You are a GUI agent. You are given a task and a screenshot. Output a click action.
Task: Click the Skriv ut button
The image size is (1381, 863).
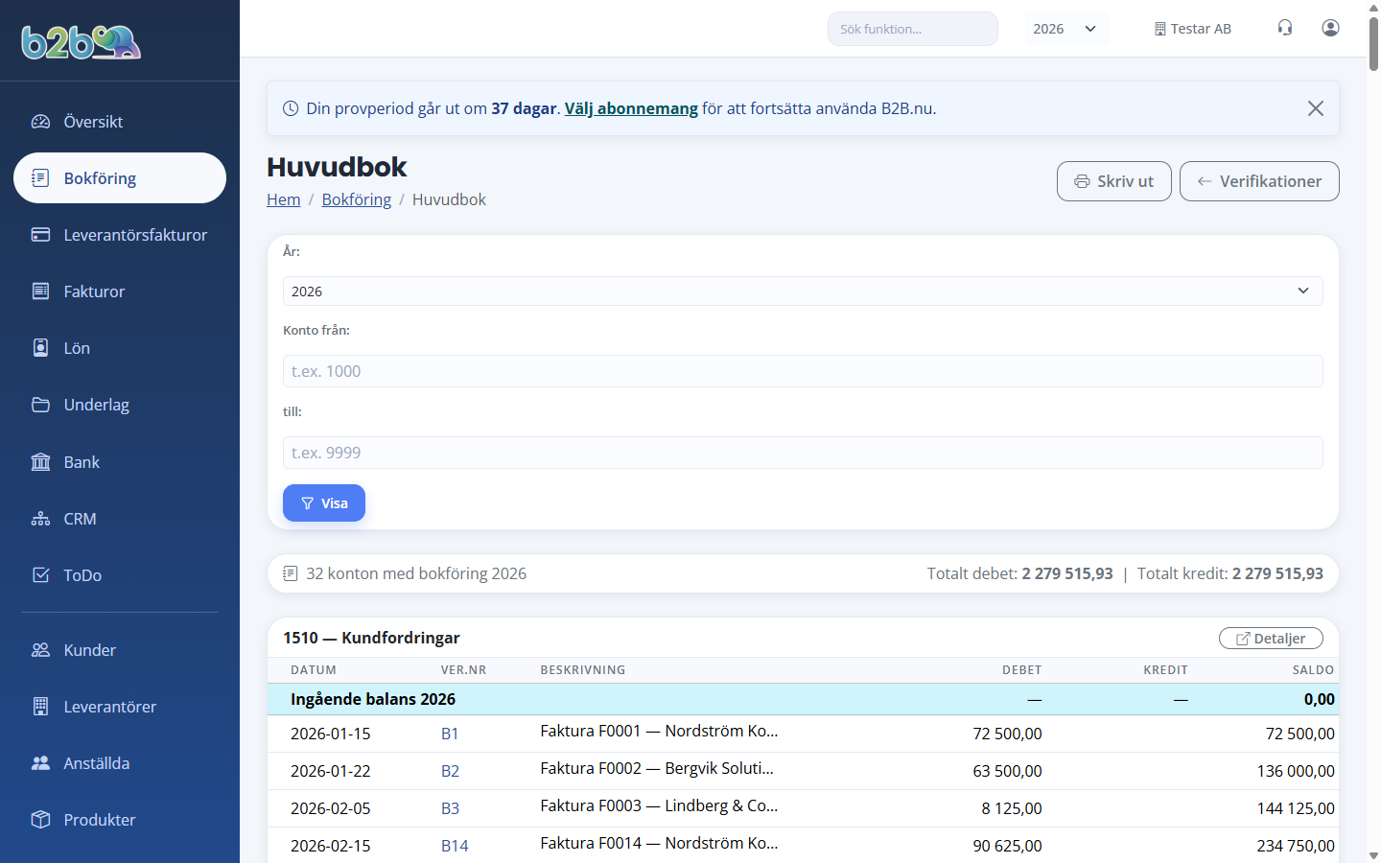1113,181
